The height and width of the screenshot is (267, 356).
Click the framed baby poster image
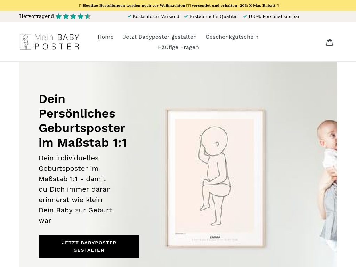click(x=215, y=178)
